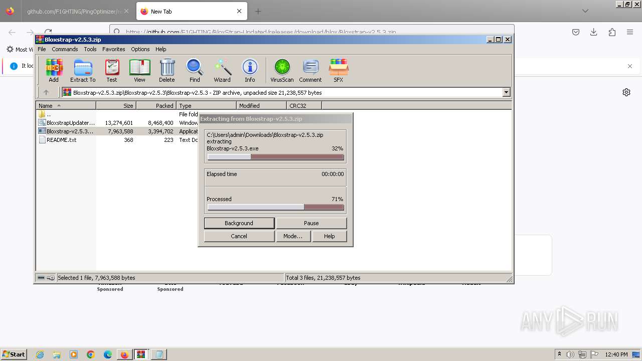Open Firefox hamburger application menu
642x361 pixels.
coord(630,32)
